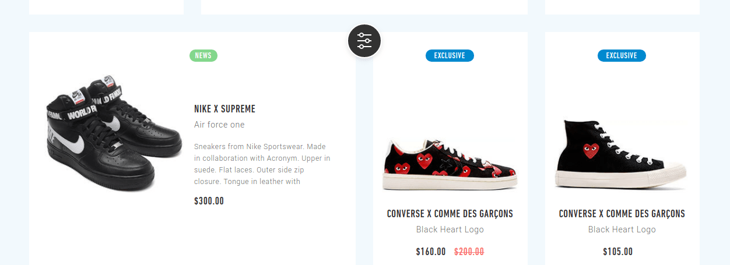The width and height of the screenshot is (730, 265).
Task: Open Converse title above the $160.00 price
Action: (x=450, y=214)
